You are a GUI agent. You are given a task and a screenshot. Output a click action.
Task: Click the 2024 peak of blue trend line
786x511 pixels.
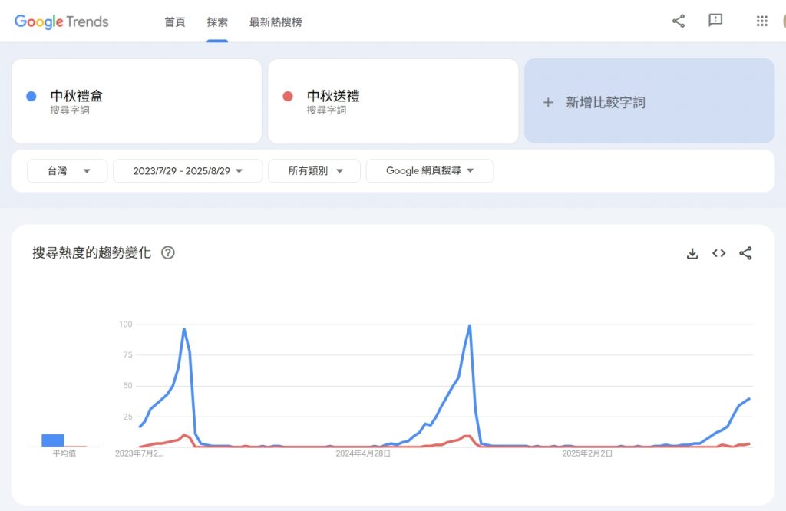[x=470, y=325]
